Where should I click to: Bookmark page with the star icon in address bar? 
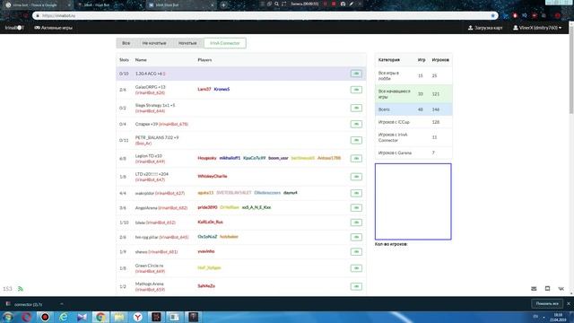pyautogui.click(x=492, y=16)
